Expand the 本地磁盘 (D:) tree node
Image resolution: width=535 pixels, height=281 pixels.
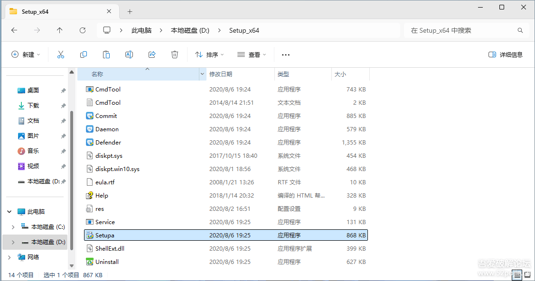click(x=13, y=242)
